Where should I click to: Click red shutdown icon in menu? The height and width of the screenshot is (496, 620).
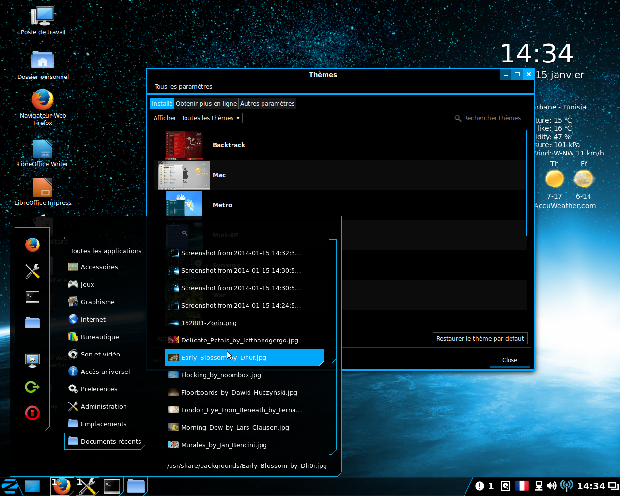point(32,413)
